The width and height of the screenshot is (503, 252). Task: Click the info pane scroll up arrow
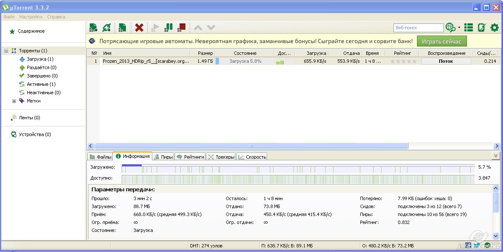(x=495, y=188)
